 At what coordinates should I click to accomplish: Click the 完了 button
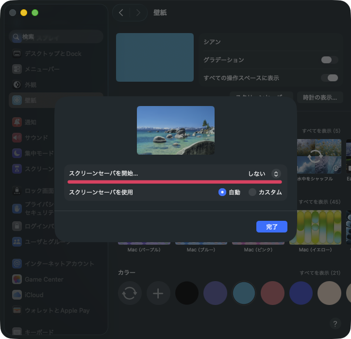pos(271,227)
